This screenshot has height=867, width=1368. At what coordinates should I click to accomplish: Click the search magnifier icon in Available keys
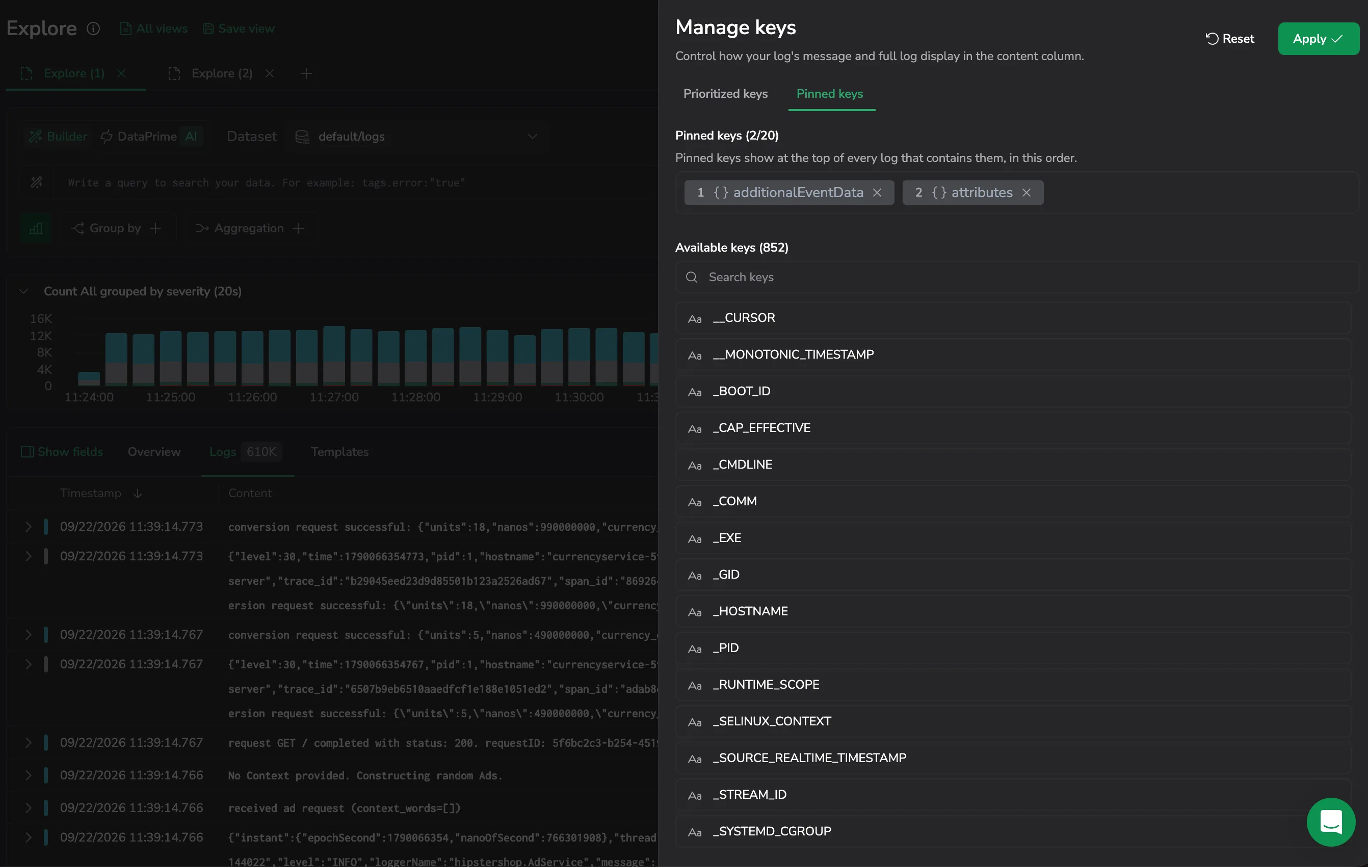coord(691,277)
